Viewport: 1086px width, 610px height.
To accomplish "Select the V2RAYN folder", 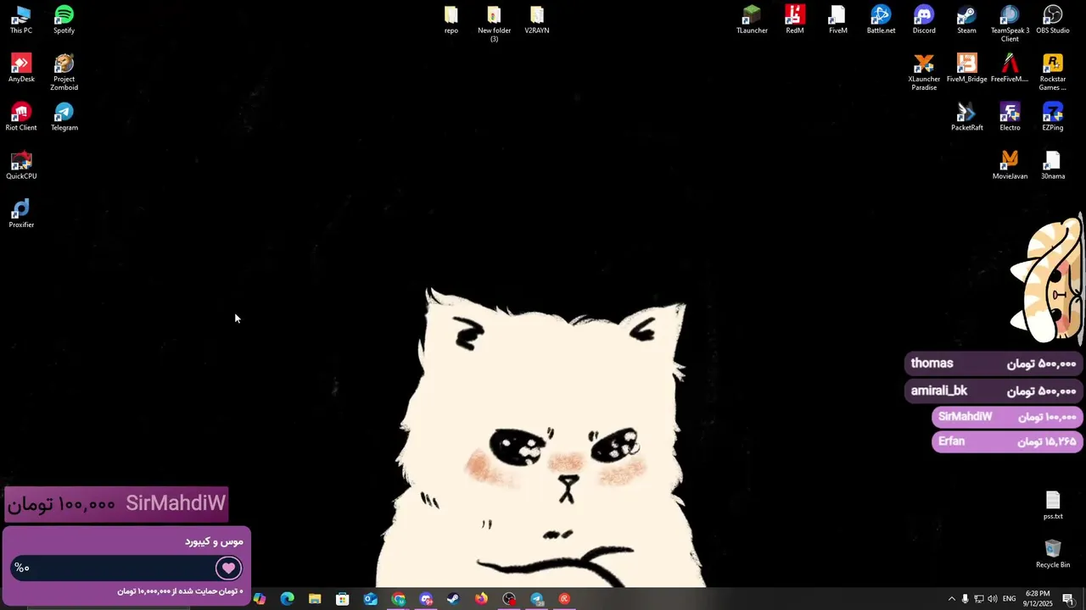I will coord(537,19).
